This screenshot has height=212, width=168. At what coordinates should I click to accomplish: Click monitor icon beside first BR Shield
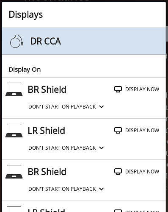tap(118, 89)
